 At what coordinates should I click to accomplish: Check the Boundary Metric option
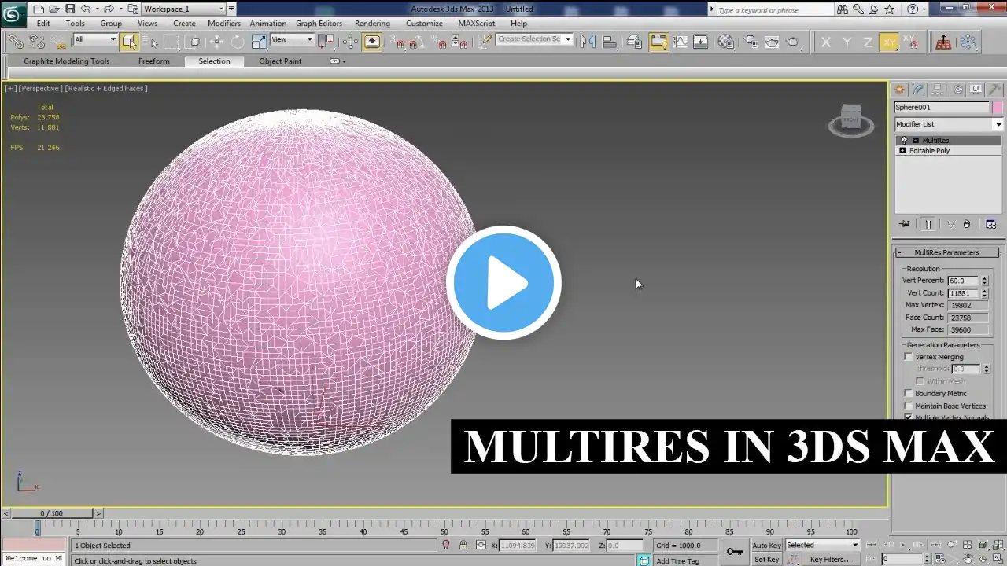pyautogui.click(x=909, y=394)
